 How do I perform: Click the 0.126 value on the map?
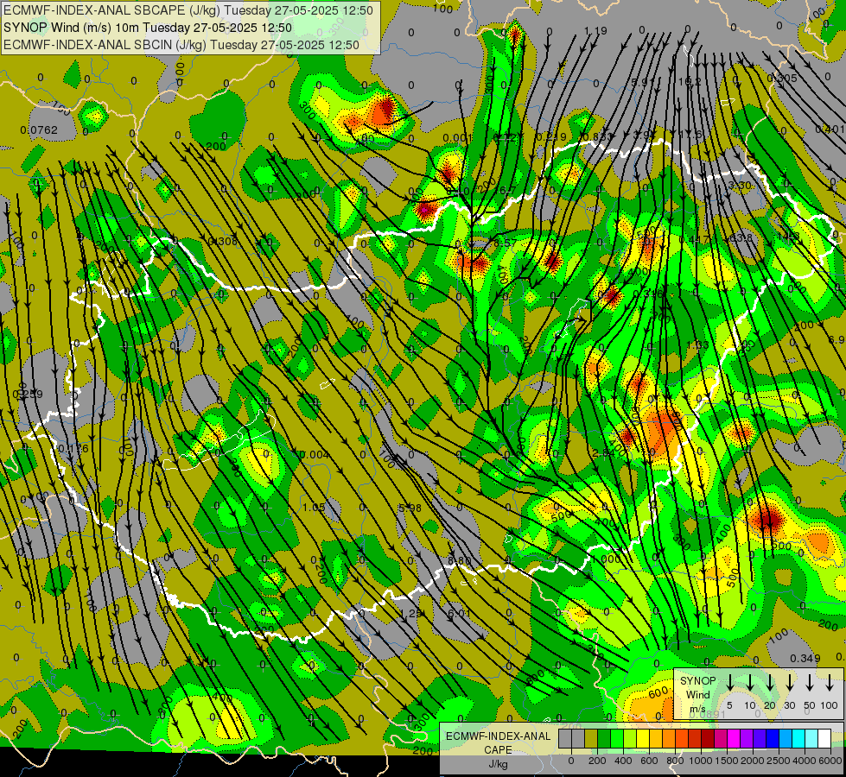click(73, 448)
